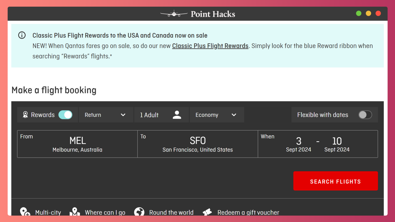Open the Classic Plus Flight Rewards link
The width and height of the screenshot is (395, 222).
pos(210,46)
